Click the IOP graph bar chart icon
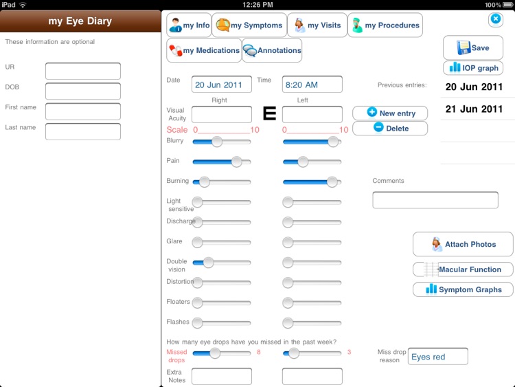 [x=455, y=67]
